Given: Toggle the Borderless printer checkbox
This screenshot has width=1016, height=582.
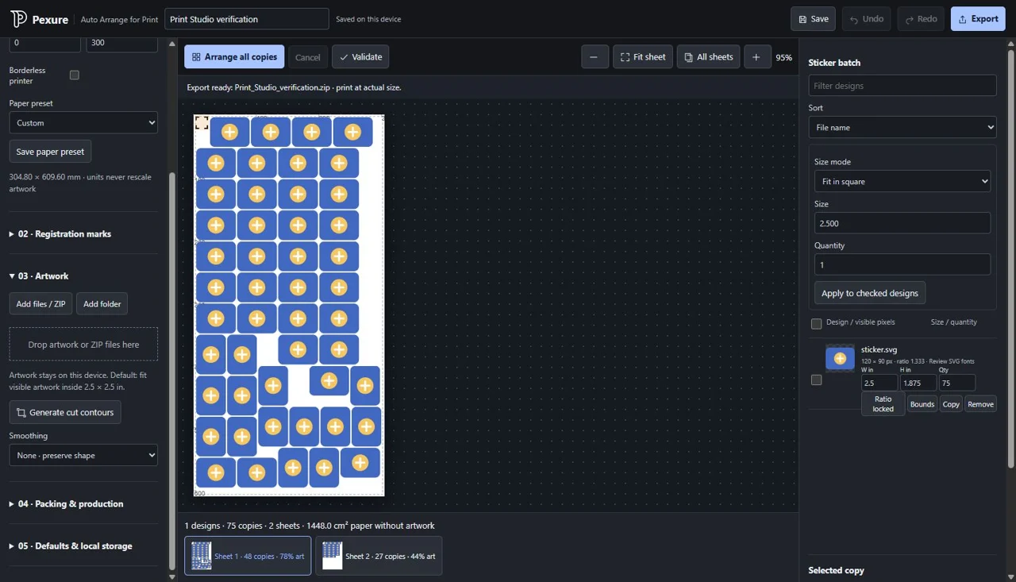Looking at the screenshot, I should 75,75.
